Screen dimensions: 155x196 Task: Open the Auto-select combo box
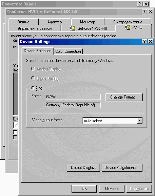[x=113, y=121]
